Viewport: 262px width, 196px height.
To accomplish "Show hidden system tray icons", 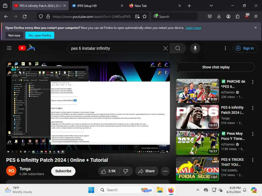I will (198, 190).
